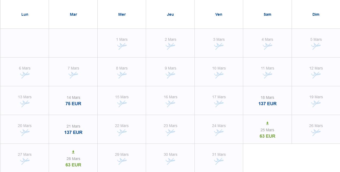
Task: Click the plane icon under 1 Mars
Action: point(122,46)
